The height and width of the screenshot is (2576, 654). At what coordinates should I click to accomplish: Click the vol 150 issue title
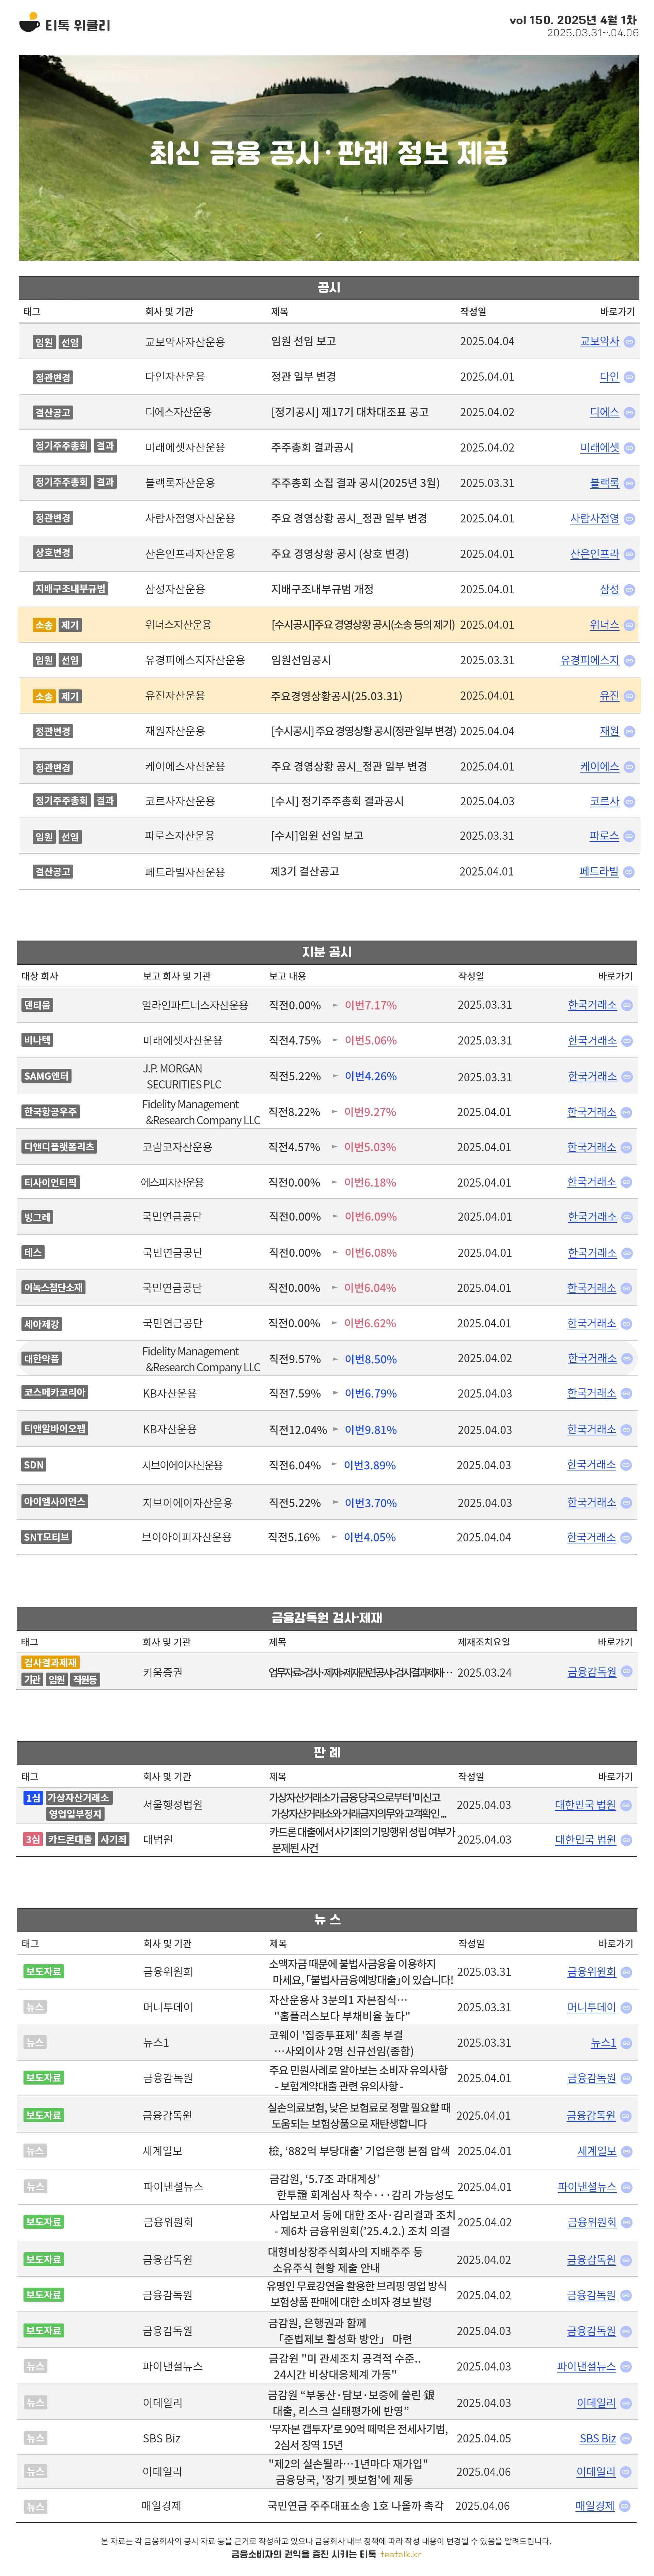pos(573,20)
